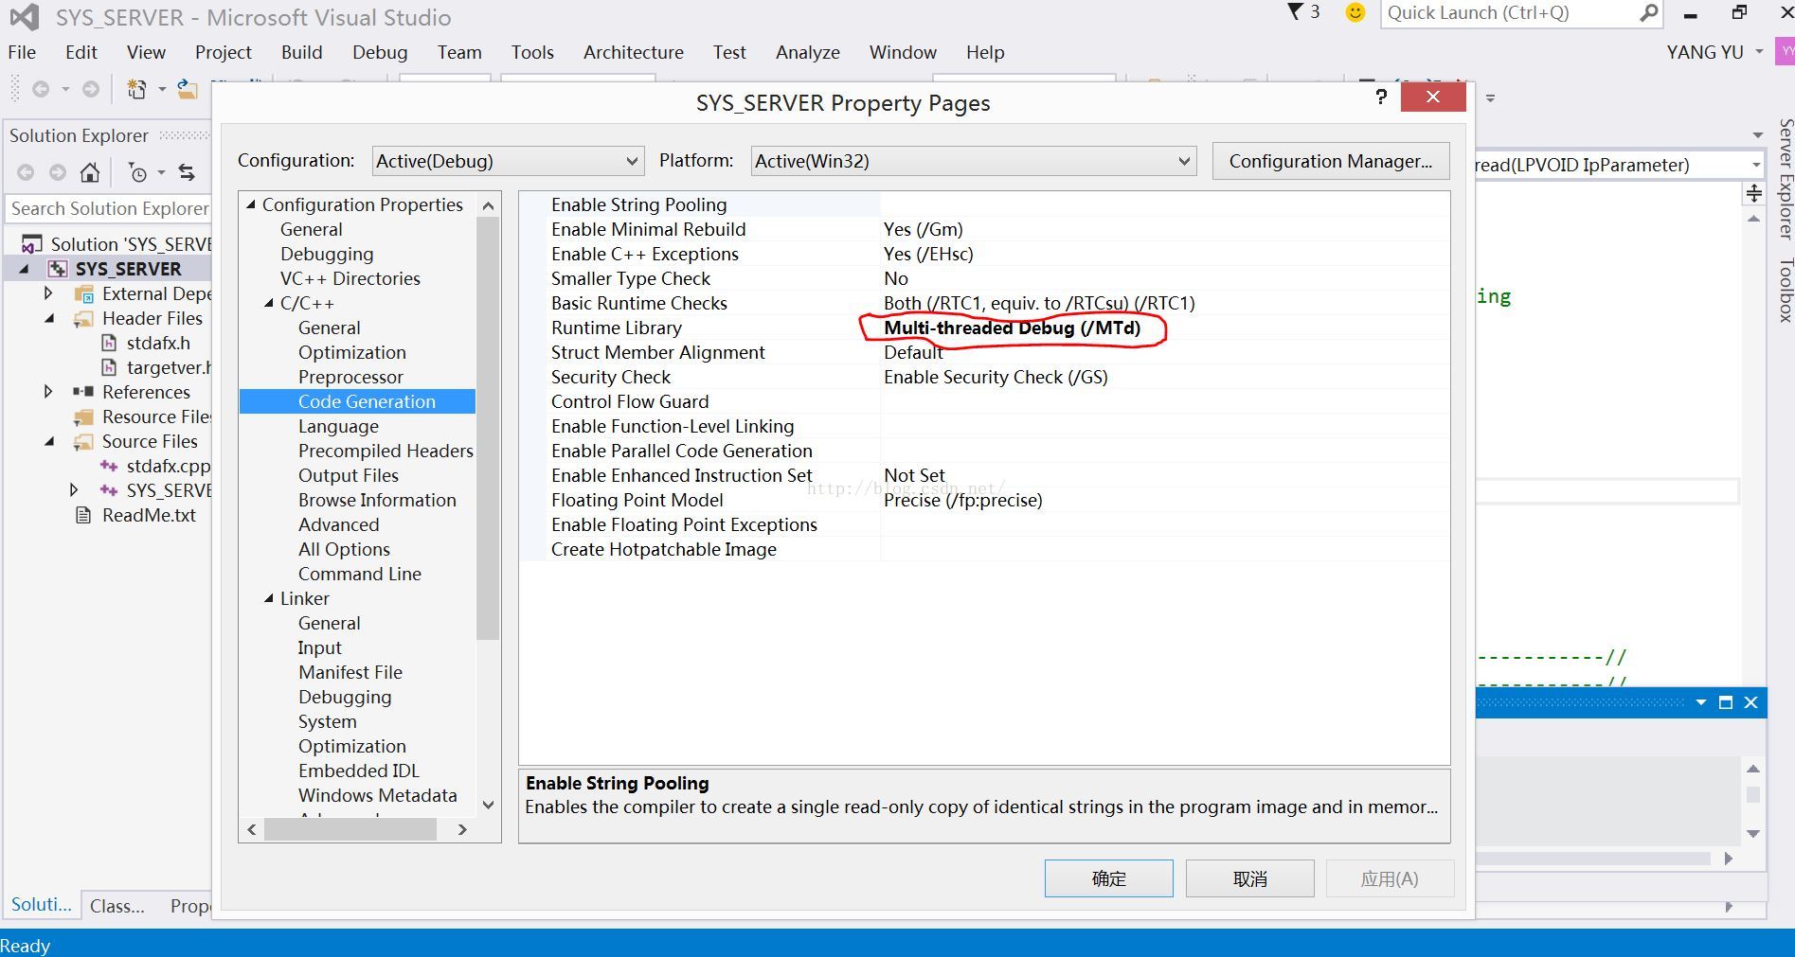The image size is (1795, 957).
Task: Click the New Project toolbar icon
Action: pos(136,89)
